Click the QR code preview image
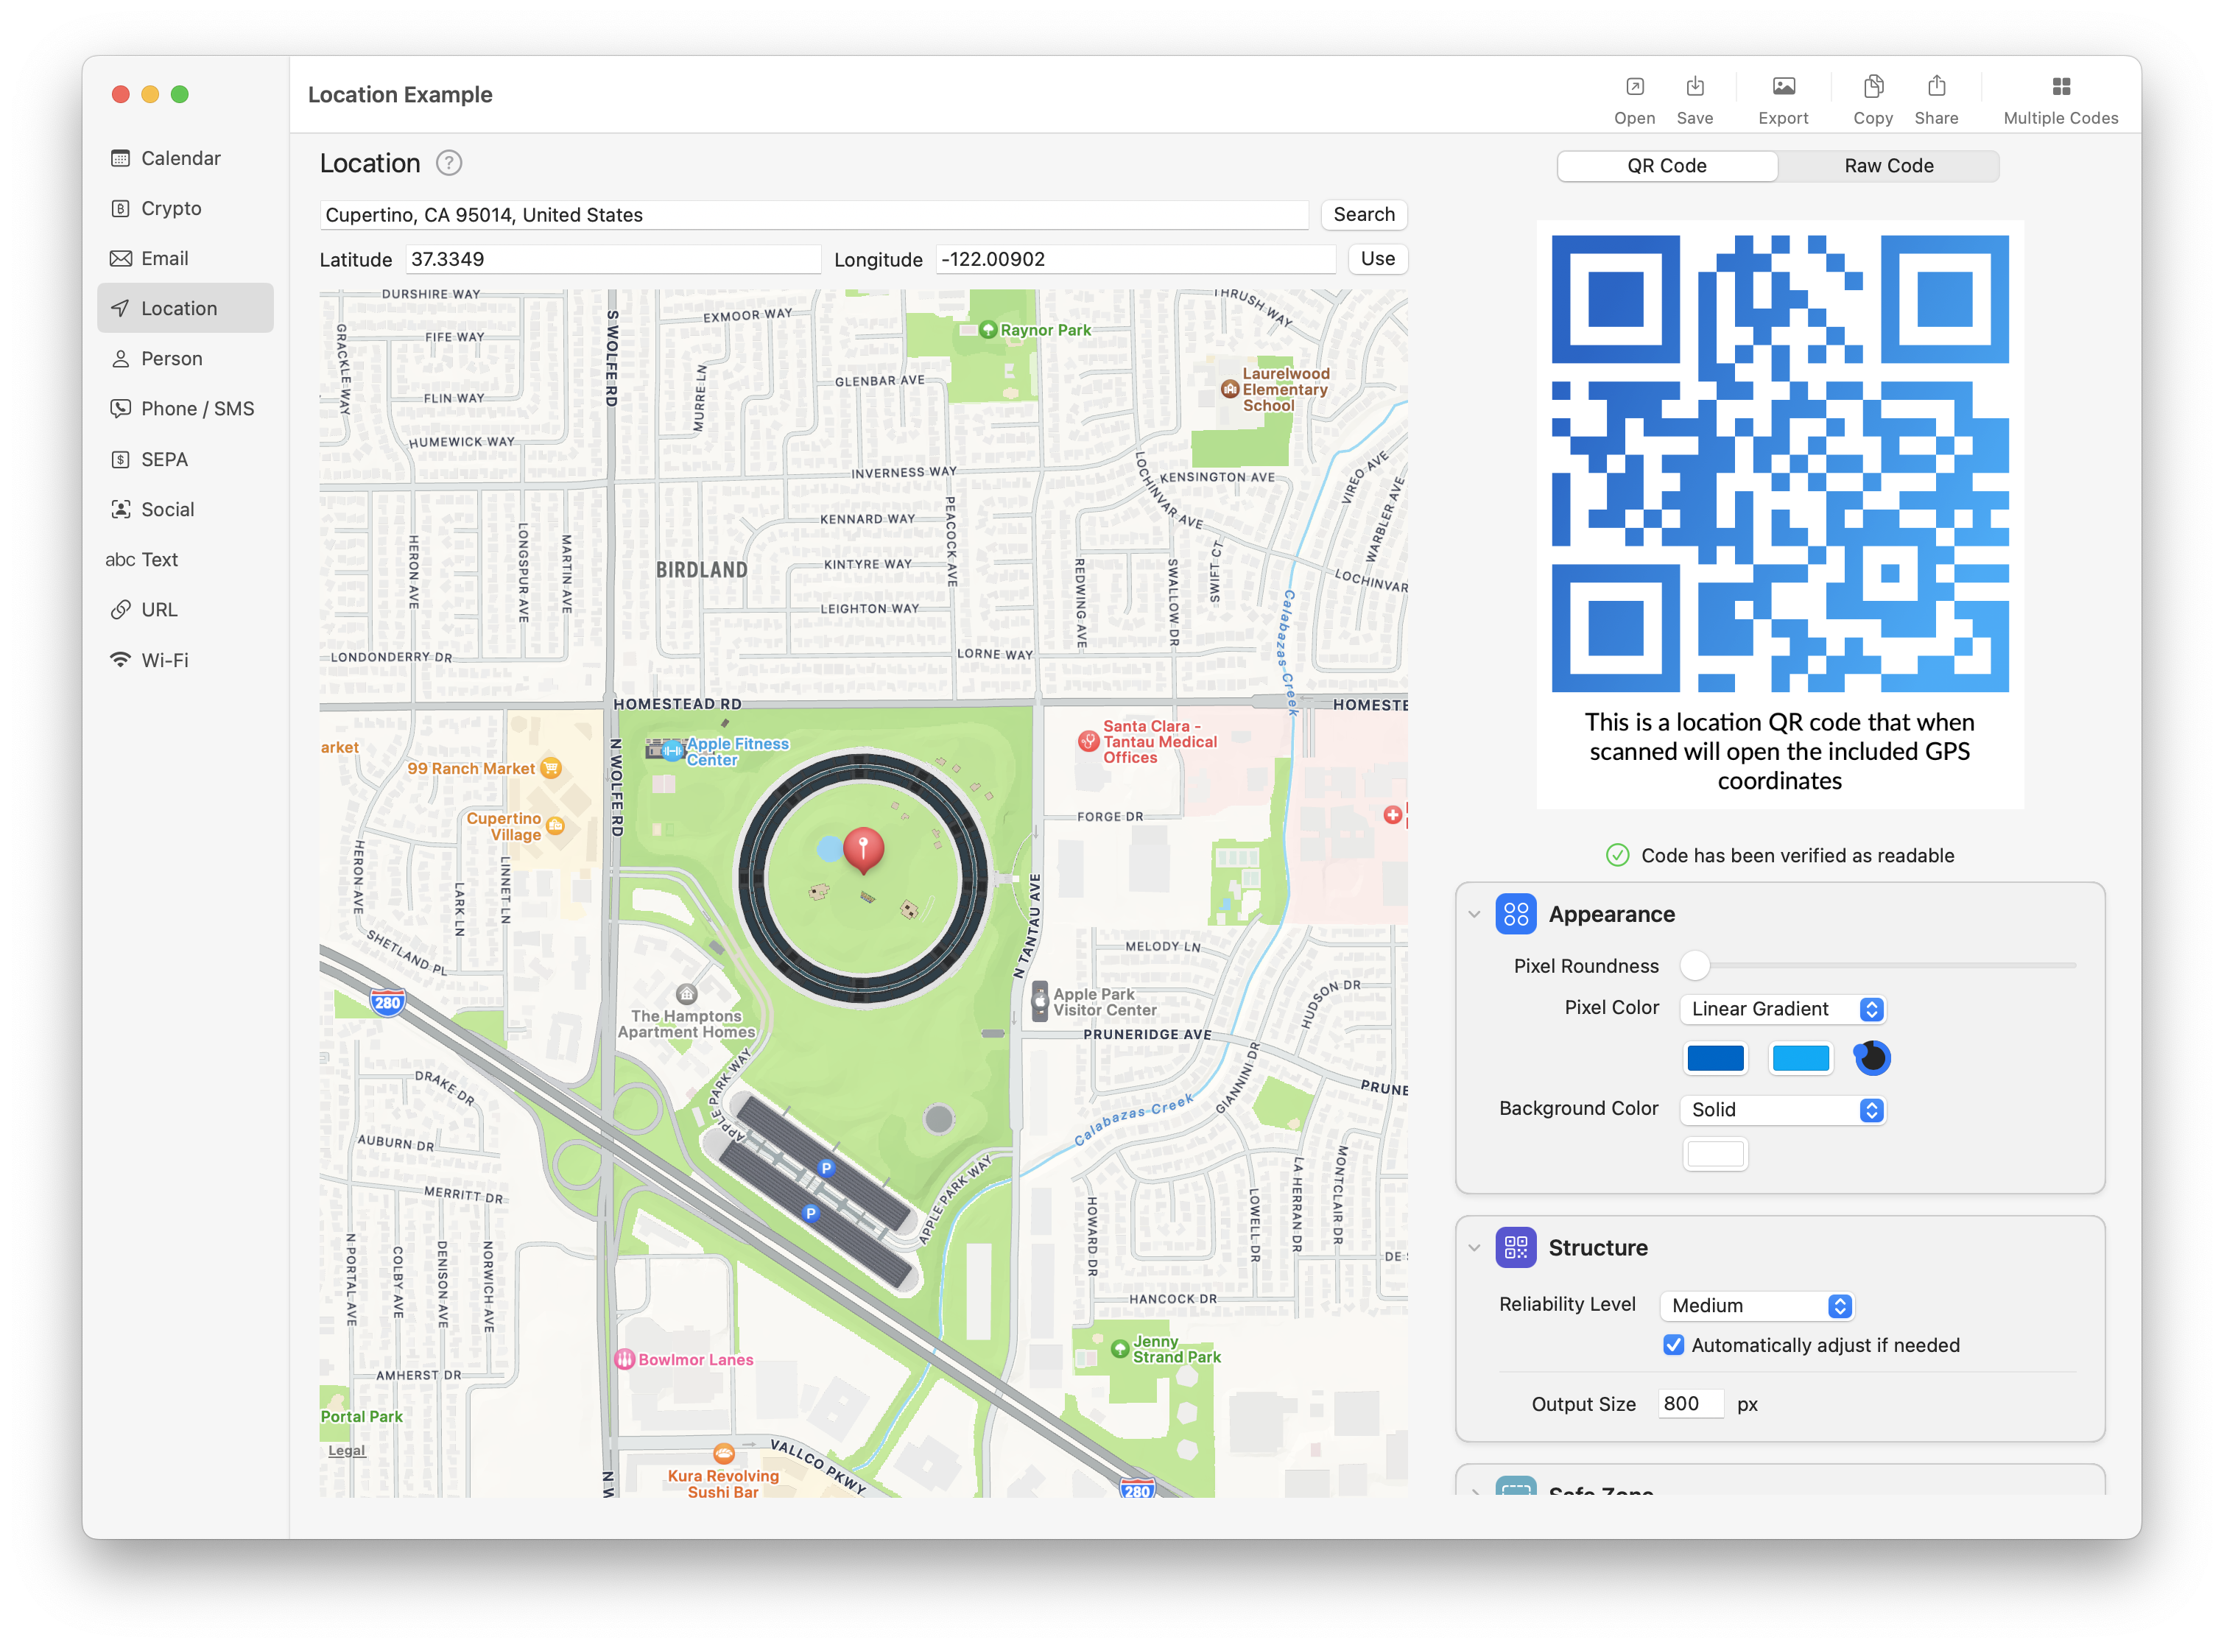 [1779, 463]
